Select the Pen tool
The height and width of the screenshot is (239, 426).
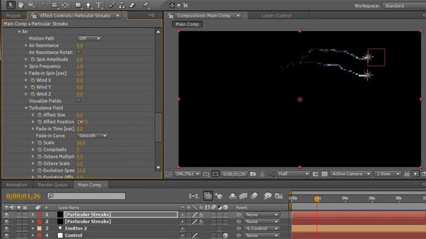[89, 5]
